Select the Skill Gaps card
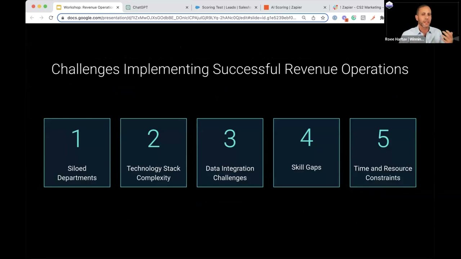Viewport: 461px width, 259px height. tap(306, 153)
